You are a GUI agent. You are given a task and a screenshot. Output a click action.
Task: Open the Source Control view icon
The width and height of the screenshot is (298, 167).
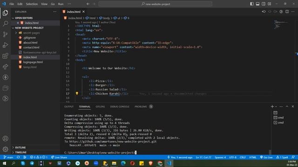[x=5, y=34]
